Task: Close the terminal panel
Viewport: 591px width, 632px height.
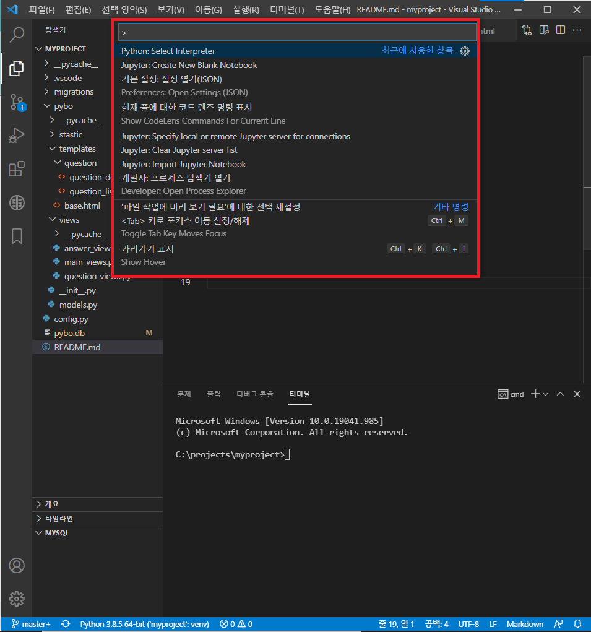Action: point(577,394)
